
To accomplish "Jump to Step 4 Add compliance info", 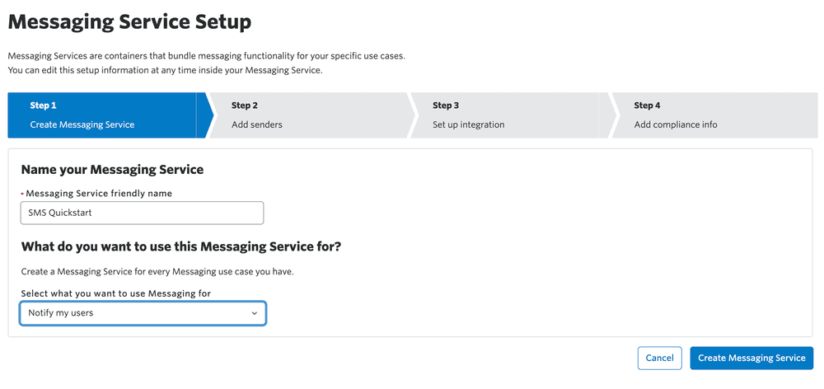I will [x=713, y=115].
